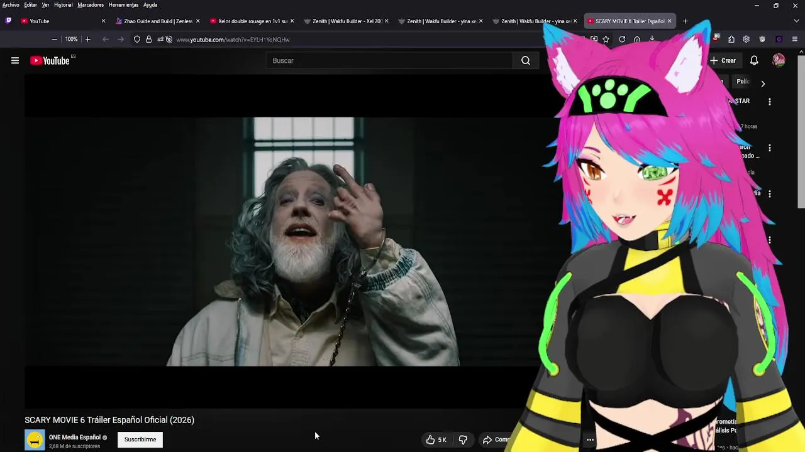This screenshot has width=805, height=452.
Task: Open YouTube notifications bell
Action: 754,61
